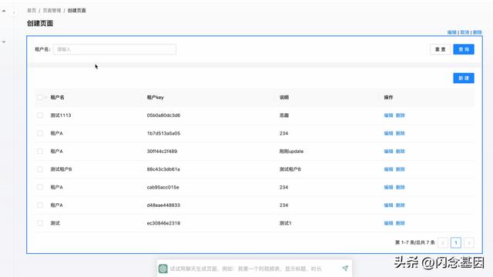Check the row with key d48eae448833

point(40,205)
